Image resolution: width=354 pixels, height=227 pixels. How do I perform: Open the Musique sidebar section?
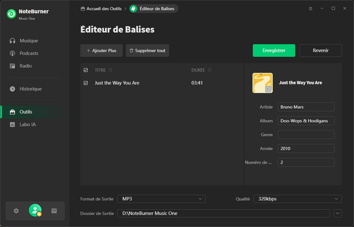pyautogui.click(x=28, y=40)
